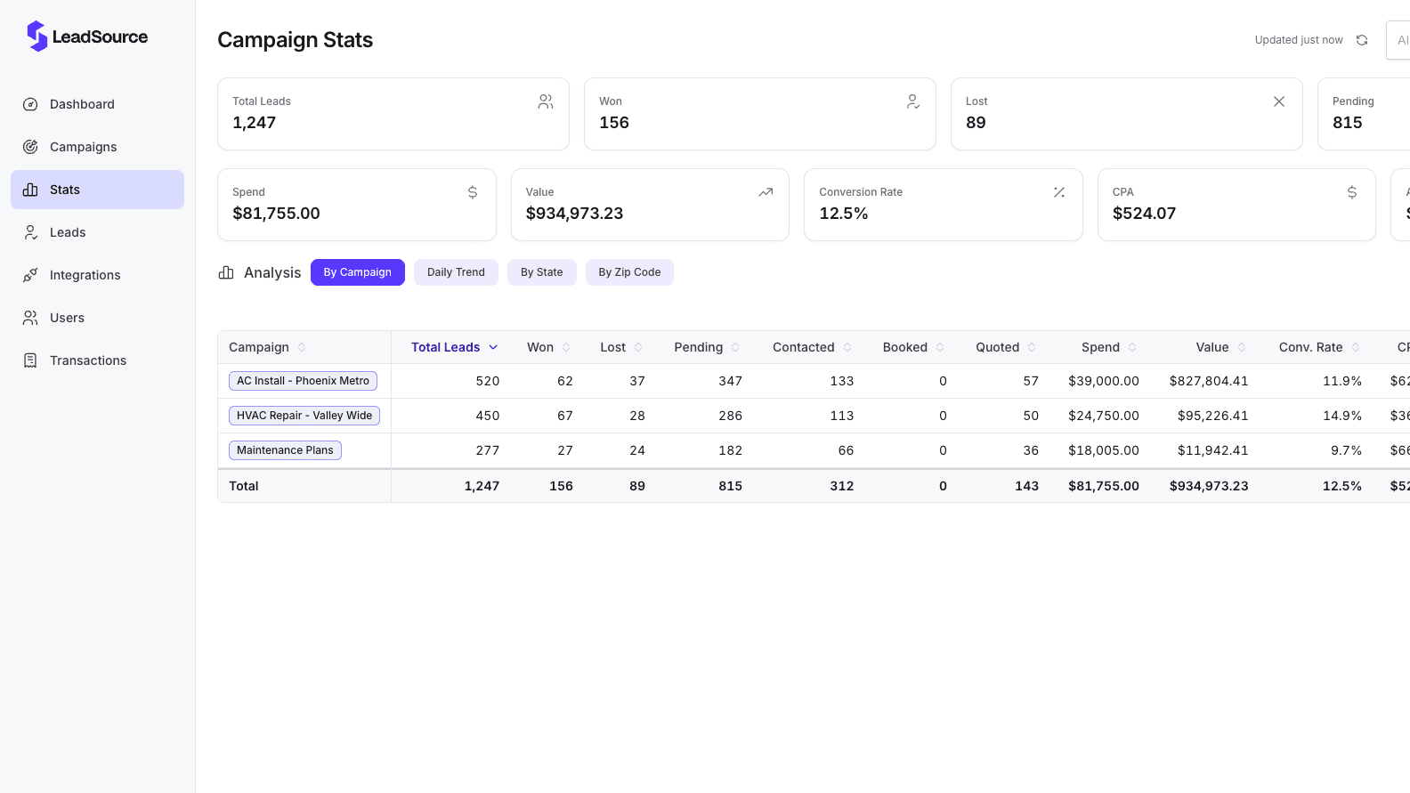Toggle Total Leads column sort order

pyautogui.click(x=454, y=347)
